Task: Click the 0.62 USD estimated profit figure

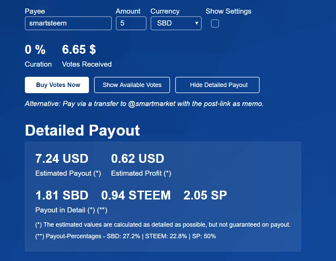Action: pyautogui.click(x=138, y=159)
